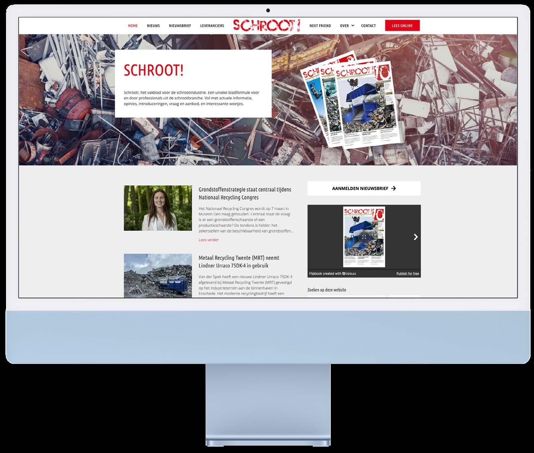Click the Publish for free link
Image resolution: width=534 pixels, height=453 pixels.
[x=407, y=274]
